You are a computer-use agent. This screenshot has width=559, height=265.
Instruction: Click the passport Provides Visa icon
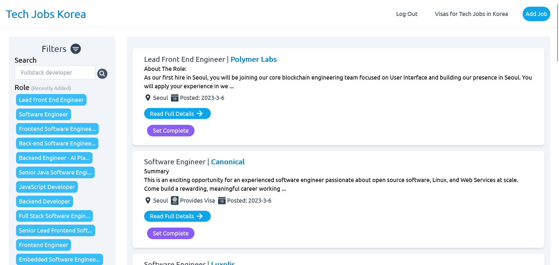175,200
